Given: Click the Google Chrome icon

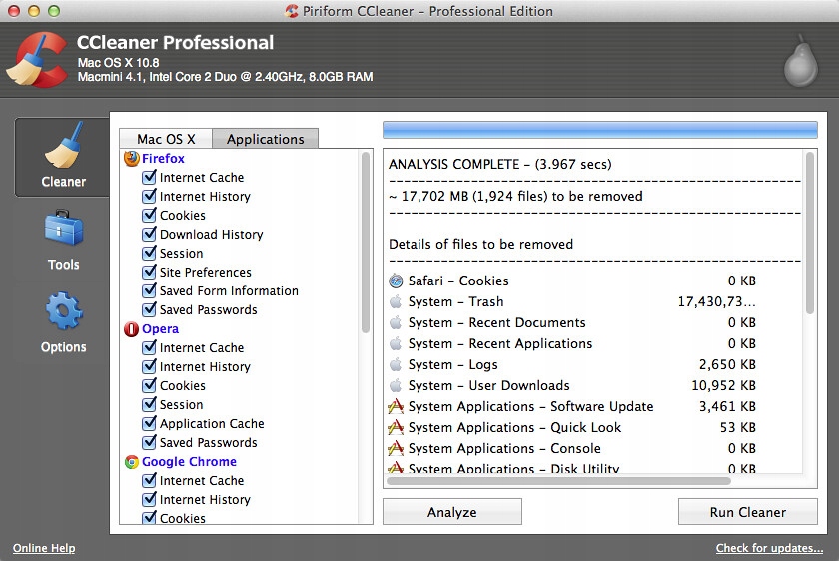Looking at the screenshot, I should point(131,462).
